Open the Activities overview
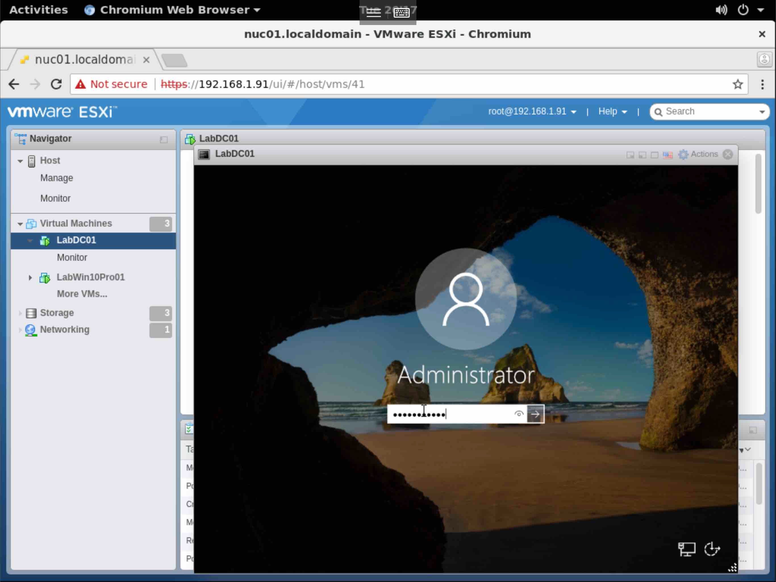Screen dimensions: 776x582 click(39, 10)
